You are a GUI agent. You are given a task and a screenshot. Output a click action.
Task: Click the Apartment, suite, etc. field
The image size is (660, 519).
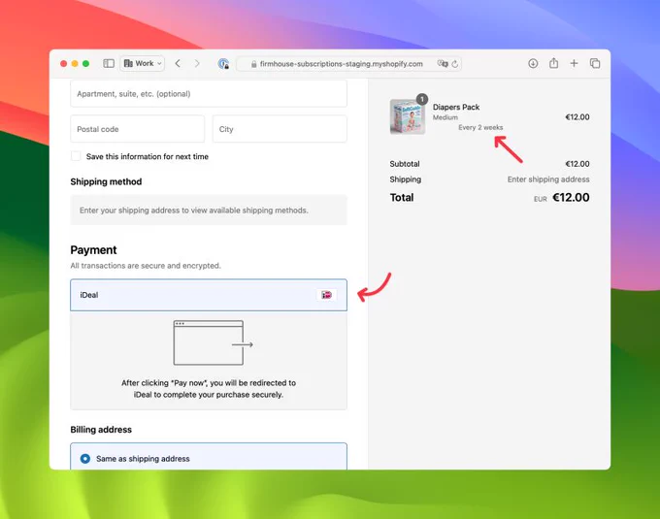coord(209,94)
